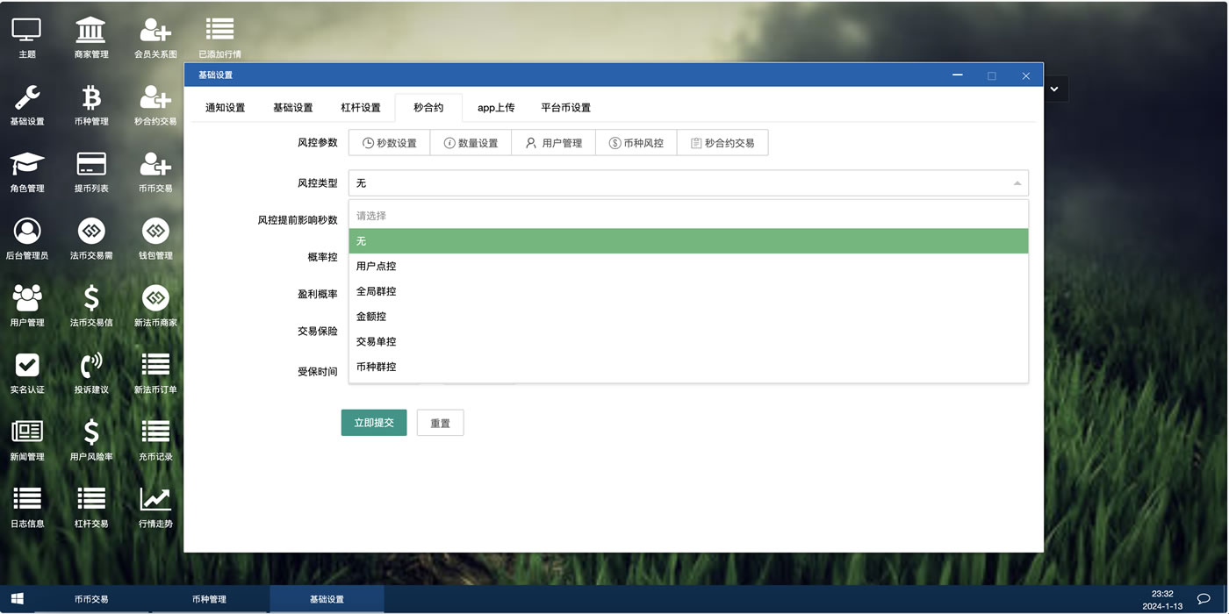Screen dimensions: 1229x614
Task: Open taskbar message notification icon
Action: click(x=1204, y=599)
